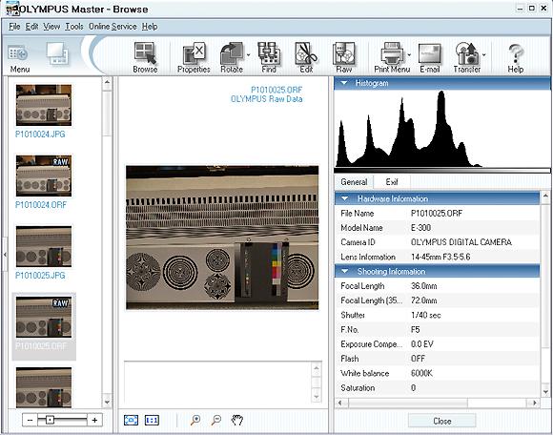Open the Properties toolbar icon

tap(194, 57)
